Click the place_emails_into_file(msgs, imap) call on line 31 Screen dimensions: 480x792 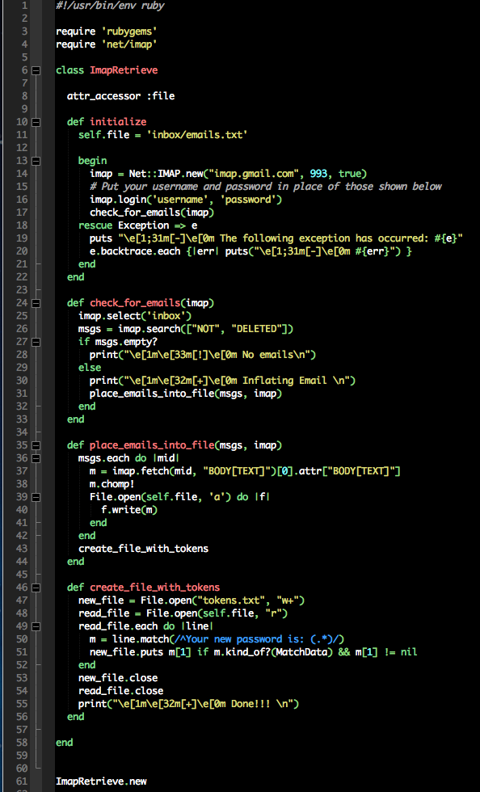(x=186, y=394)
